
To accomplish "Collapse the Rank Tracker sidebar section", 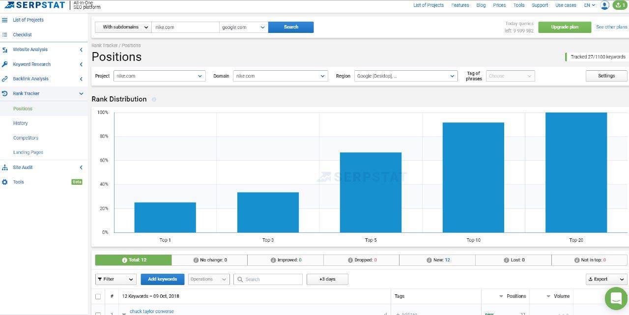I will coord(81,93).
